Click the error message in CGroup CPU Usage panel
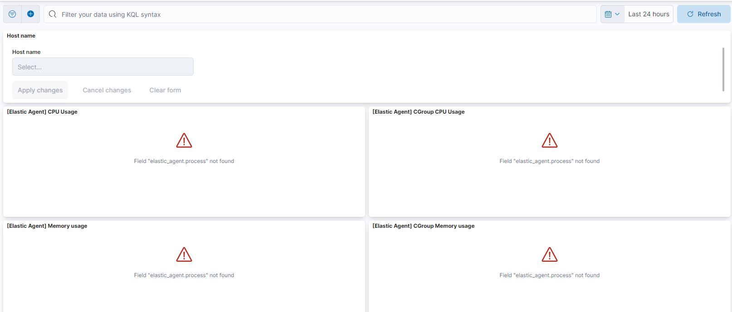This screenshot has height=312, width=732. click(x=550, y=161)
